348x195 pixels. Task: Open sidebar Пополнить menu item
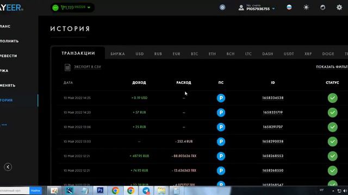tap(9, 41)
